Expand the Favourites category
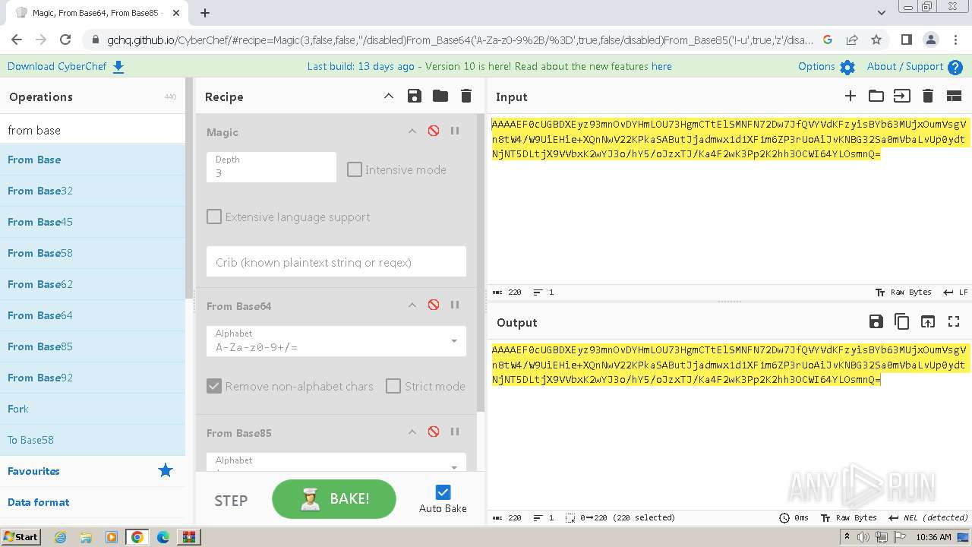This screenshot has width=972, height=547. coord(93,471)
